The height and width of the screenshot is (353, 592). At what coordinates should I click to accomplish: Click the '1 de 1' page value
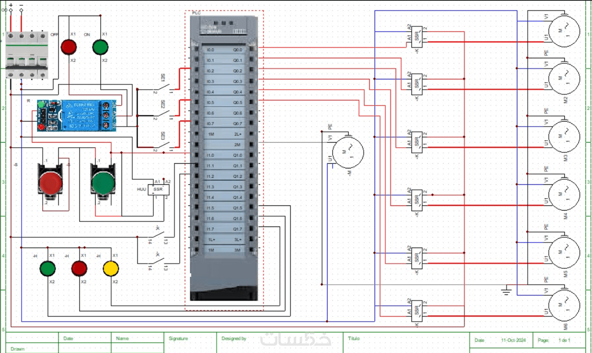point(564,340)
